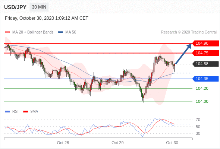Click the 9MA red legend swatch

[25, 112]
